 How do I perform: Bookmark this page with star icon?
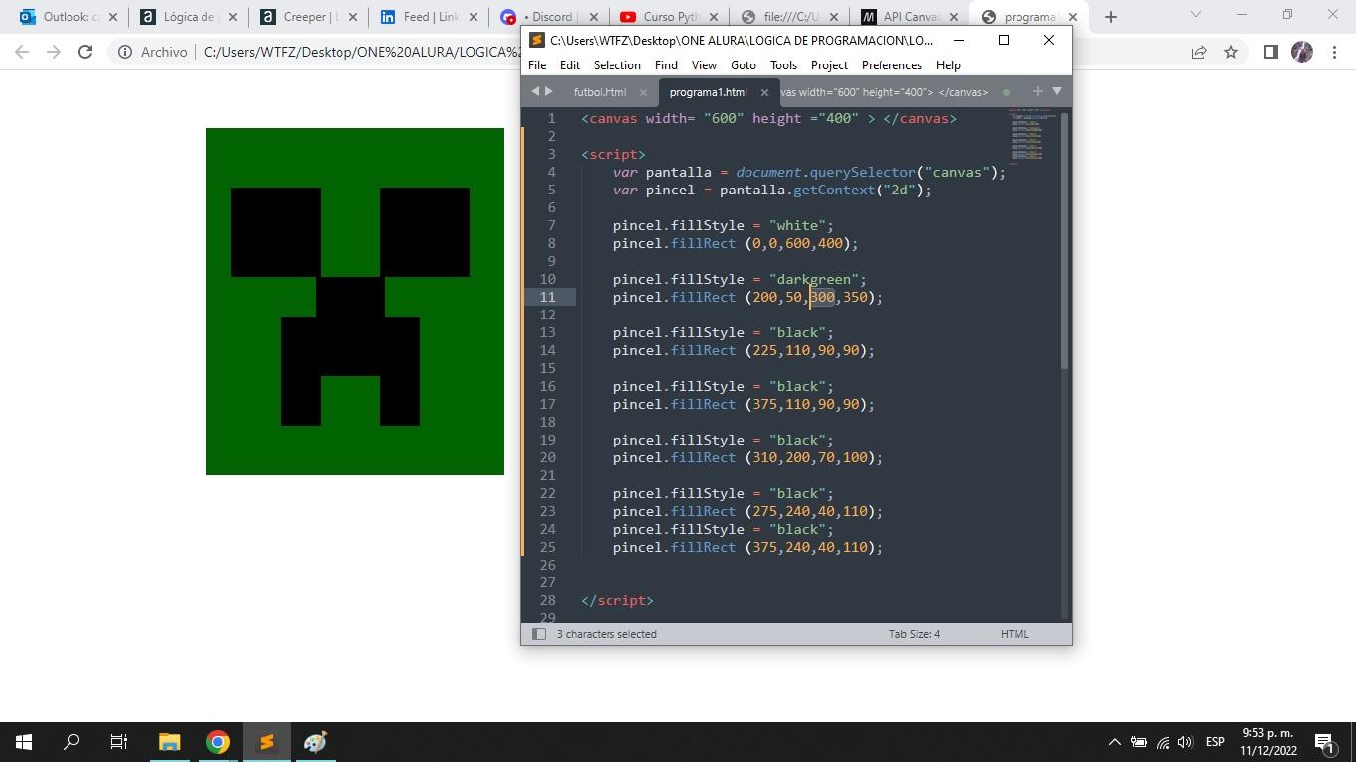(1231, 52)
